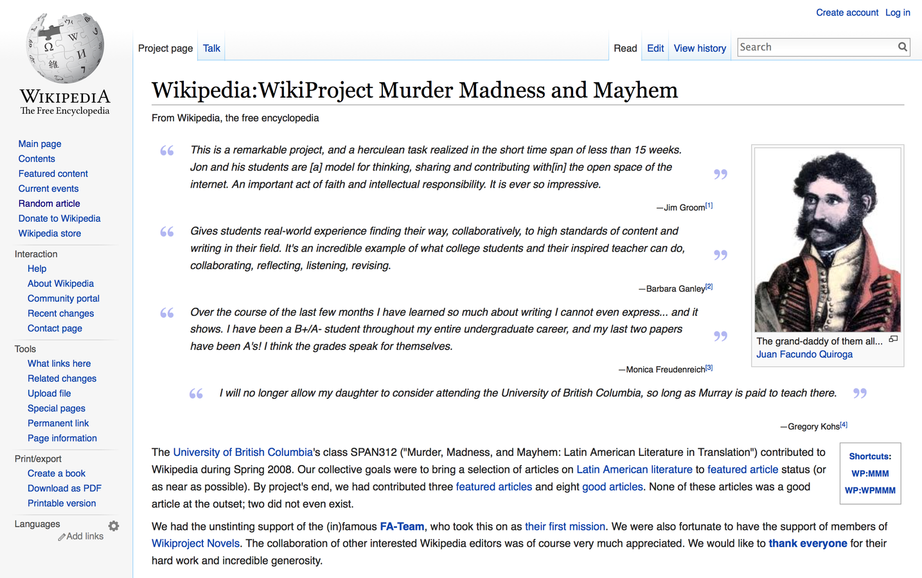Open Current events sidebar link
Viewport: 922px width, 578px height.
(48, 188)
